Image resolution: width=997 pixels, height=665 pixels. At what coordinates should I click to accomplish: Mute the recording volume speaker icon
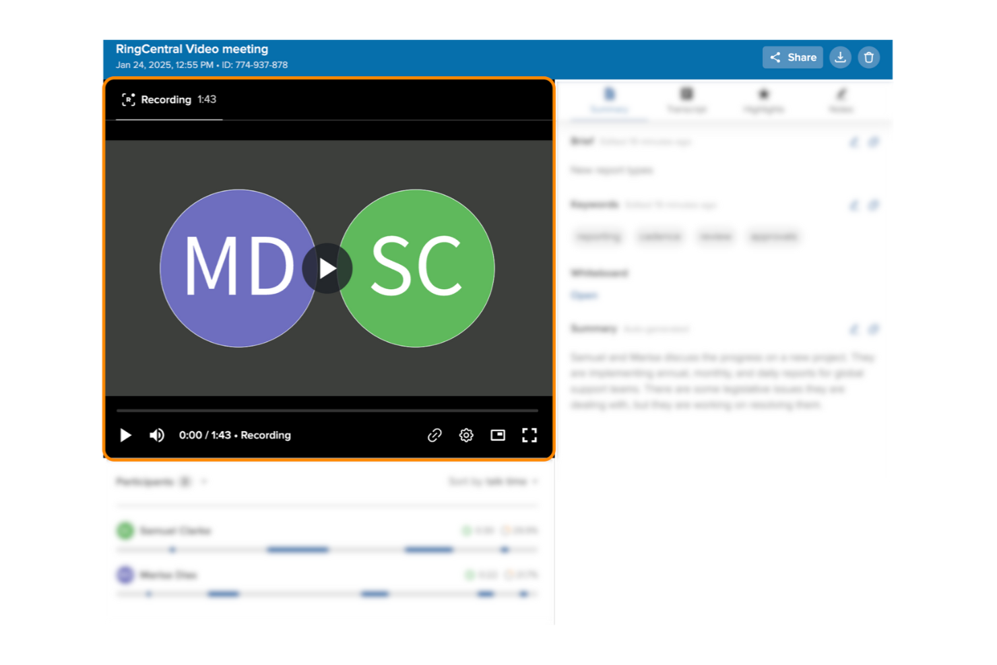(157, 435)
